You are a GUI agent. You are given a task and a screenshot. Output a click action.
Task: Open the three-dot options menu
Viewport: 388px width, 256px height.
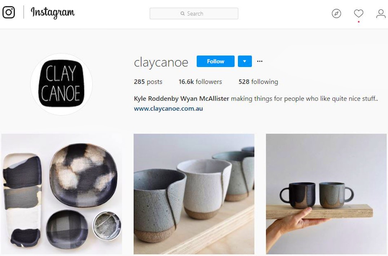[x=260, y=61]
